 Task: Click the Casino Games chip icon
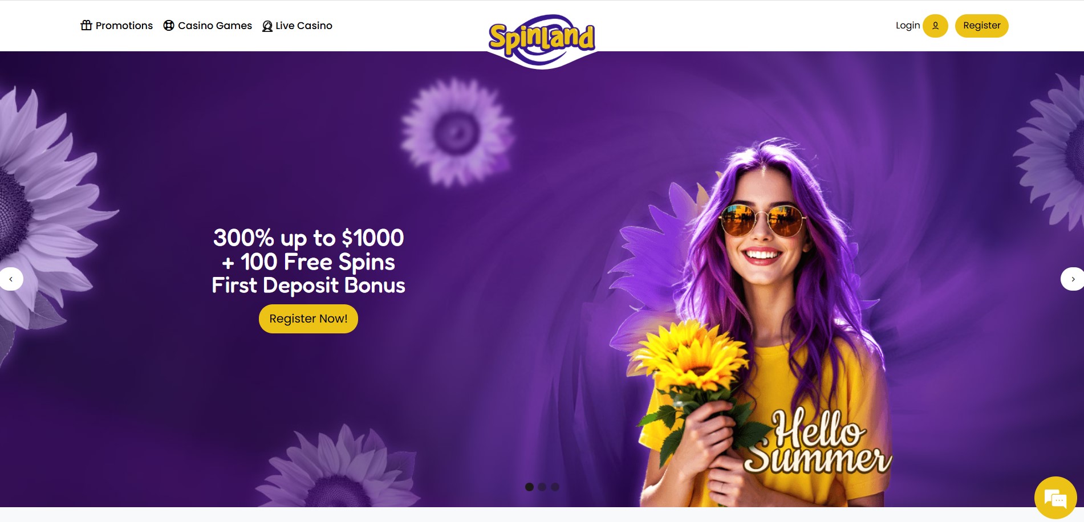(x=169, y=25)
